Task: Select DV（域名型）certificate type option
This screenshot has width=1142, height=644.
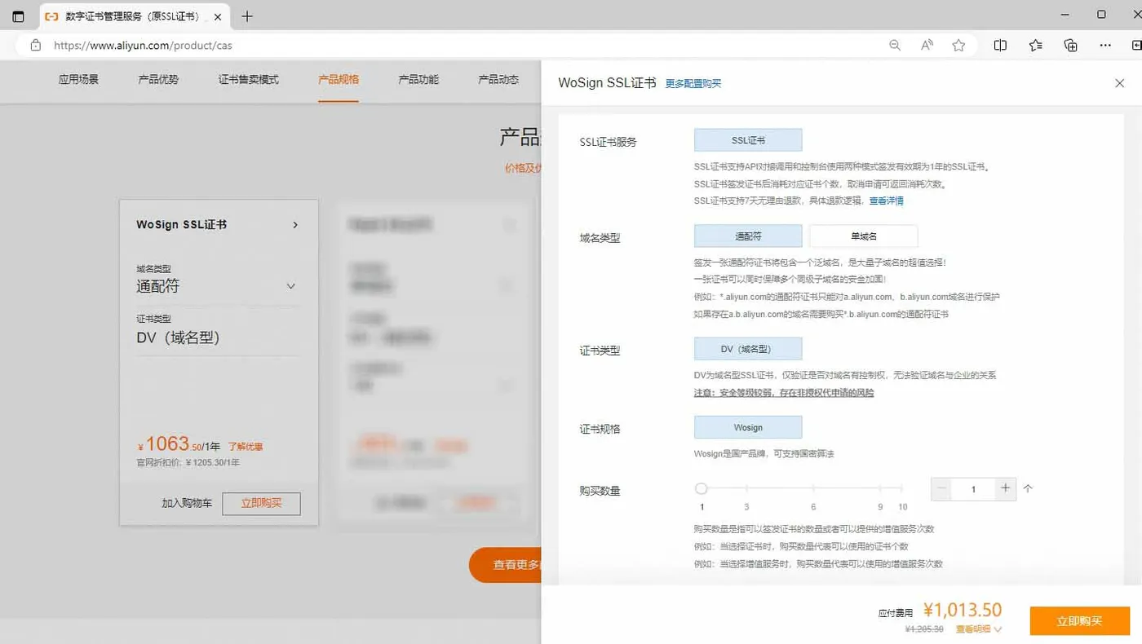Action: (x=748, y=349)
